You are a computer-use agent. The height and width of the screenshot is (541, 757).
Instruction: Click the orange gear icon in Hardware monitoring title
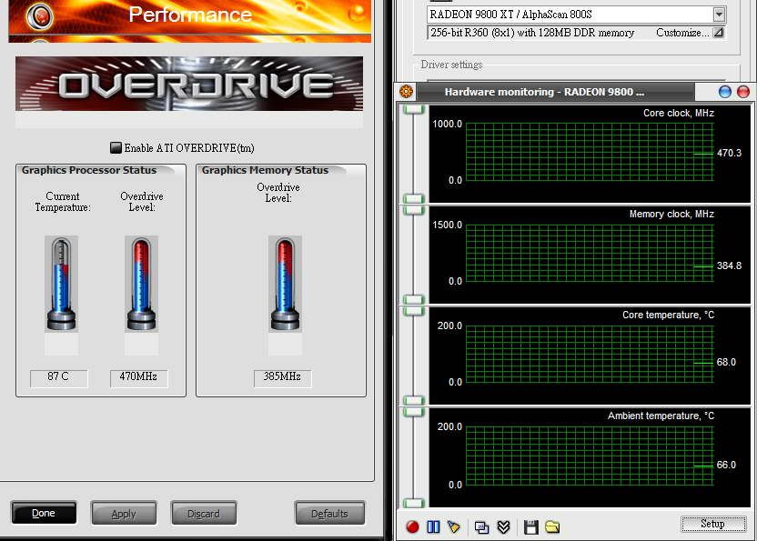[x=406, y=91]
